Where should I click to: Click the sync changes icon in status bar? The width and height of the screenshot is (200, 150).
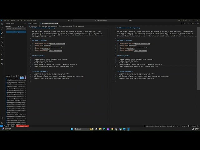coord(9,126)
